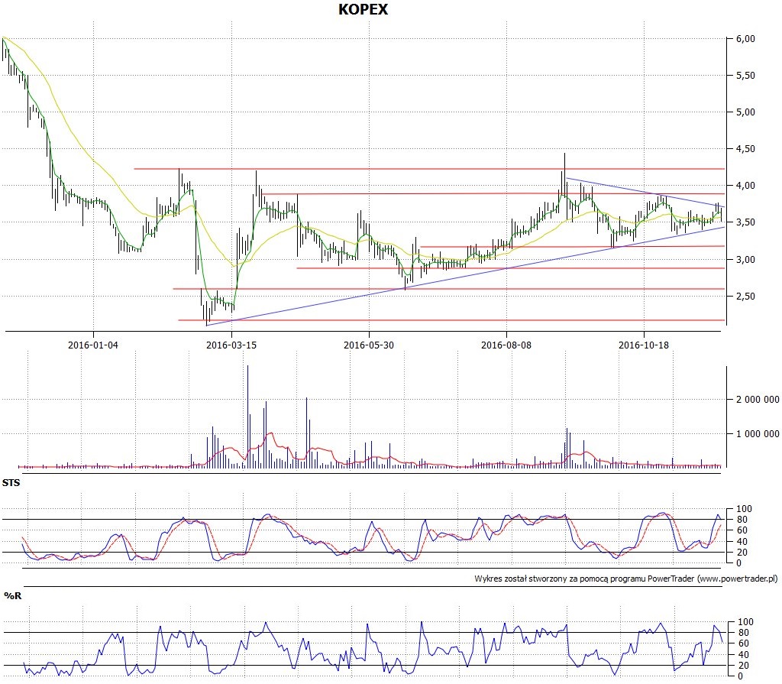Screen dimensions: 782x684
Task: Click the 2 000 000 volume label
Action: tap(758, 400)
